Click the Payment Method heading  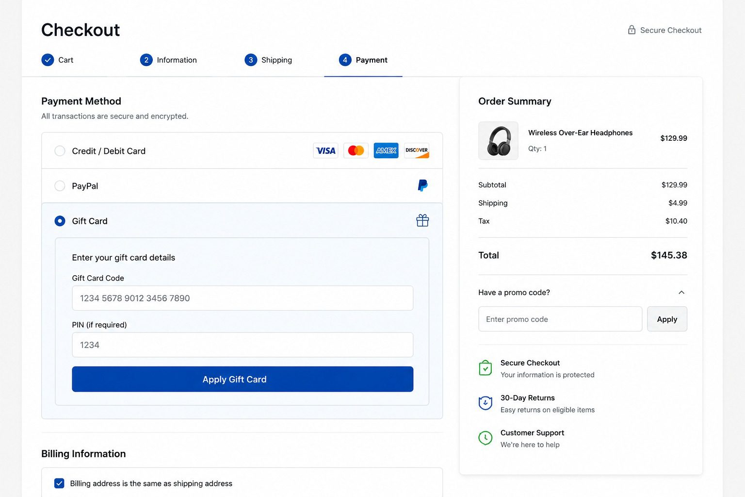[x=81, y=101]
